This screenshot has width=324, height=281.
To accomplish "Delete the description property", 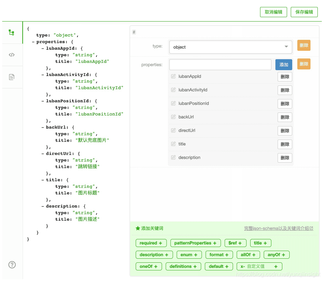I will click(285, 158).
